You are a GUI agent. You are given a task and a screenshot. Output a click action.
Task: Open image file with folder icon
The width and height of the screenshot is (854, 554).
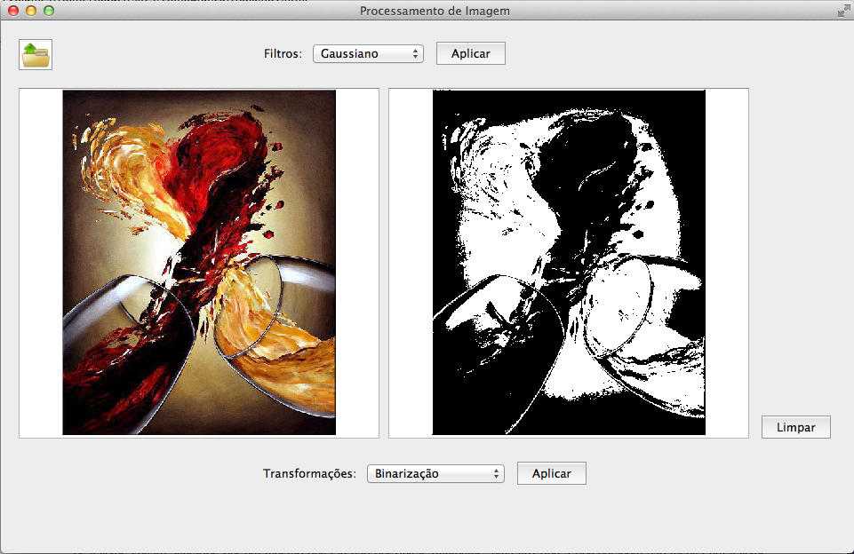coord(36,54)
